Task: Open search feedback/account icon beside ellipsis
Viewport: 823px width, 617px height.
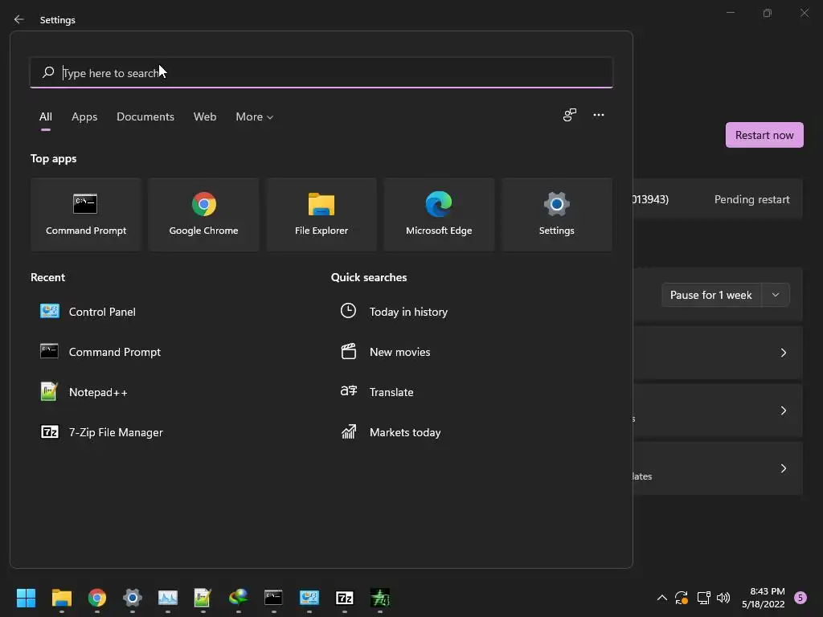Action: click(x=570, y=115)
